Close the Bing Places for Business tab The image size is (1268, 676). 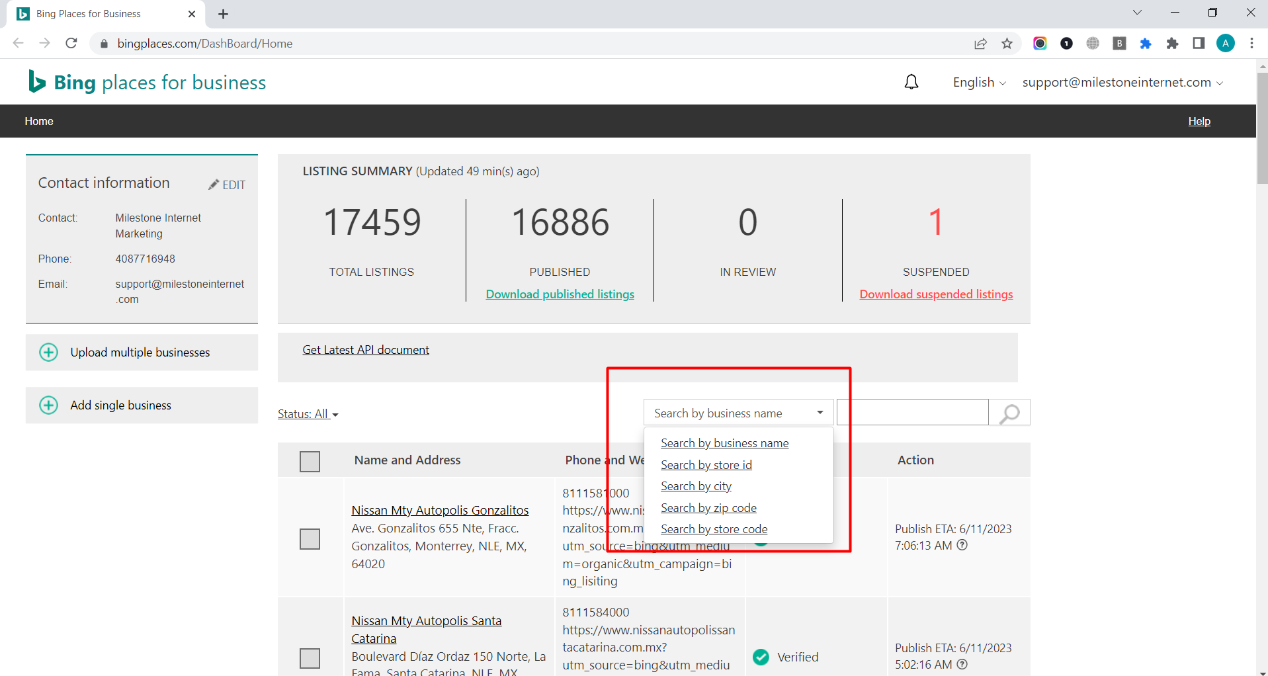pyautogui.click(x=192, y=14)
